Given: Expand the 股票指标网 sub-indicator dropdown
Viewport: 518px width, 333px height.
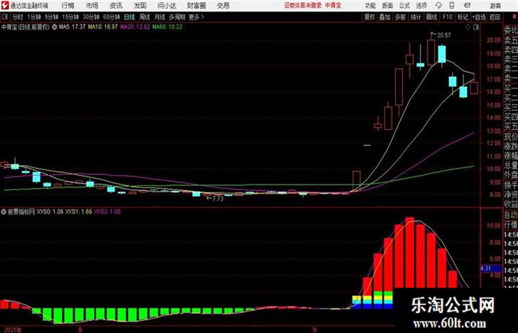Looking at the screenshot, I should (x=4, y=212).
